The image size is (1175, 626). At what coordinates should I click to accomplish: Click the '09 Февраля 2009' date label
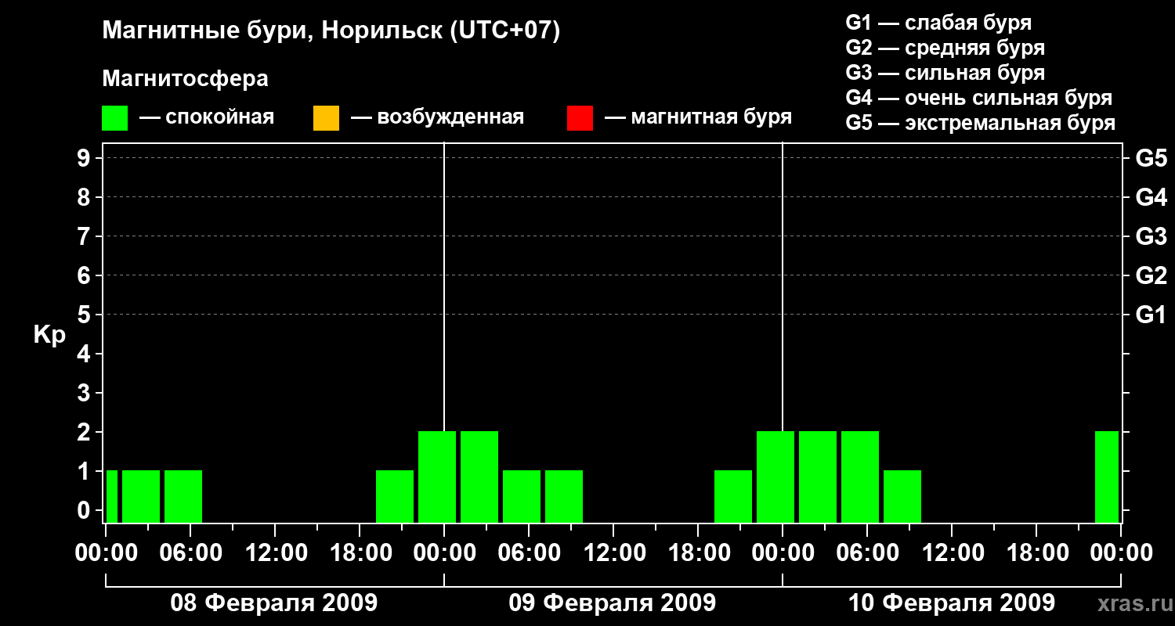pos(613,603)
